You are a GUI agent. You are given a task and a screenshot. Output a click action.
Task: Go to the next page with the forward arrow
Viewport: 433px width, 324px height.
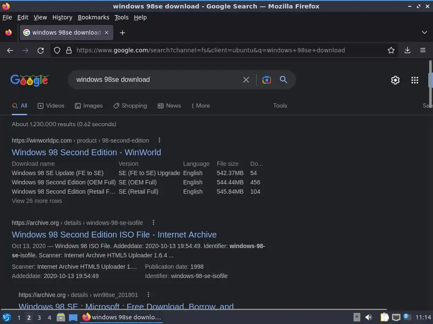[x=25, y=51]
